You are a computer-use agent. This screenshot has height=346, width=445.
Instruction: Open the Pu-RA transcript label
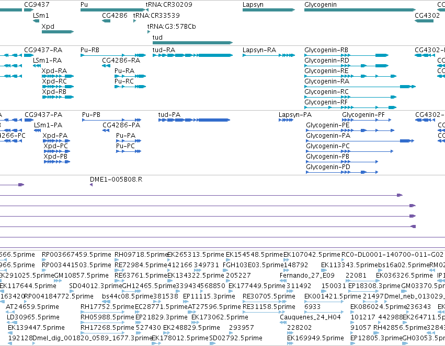[x=124, y=71]
